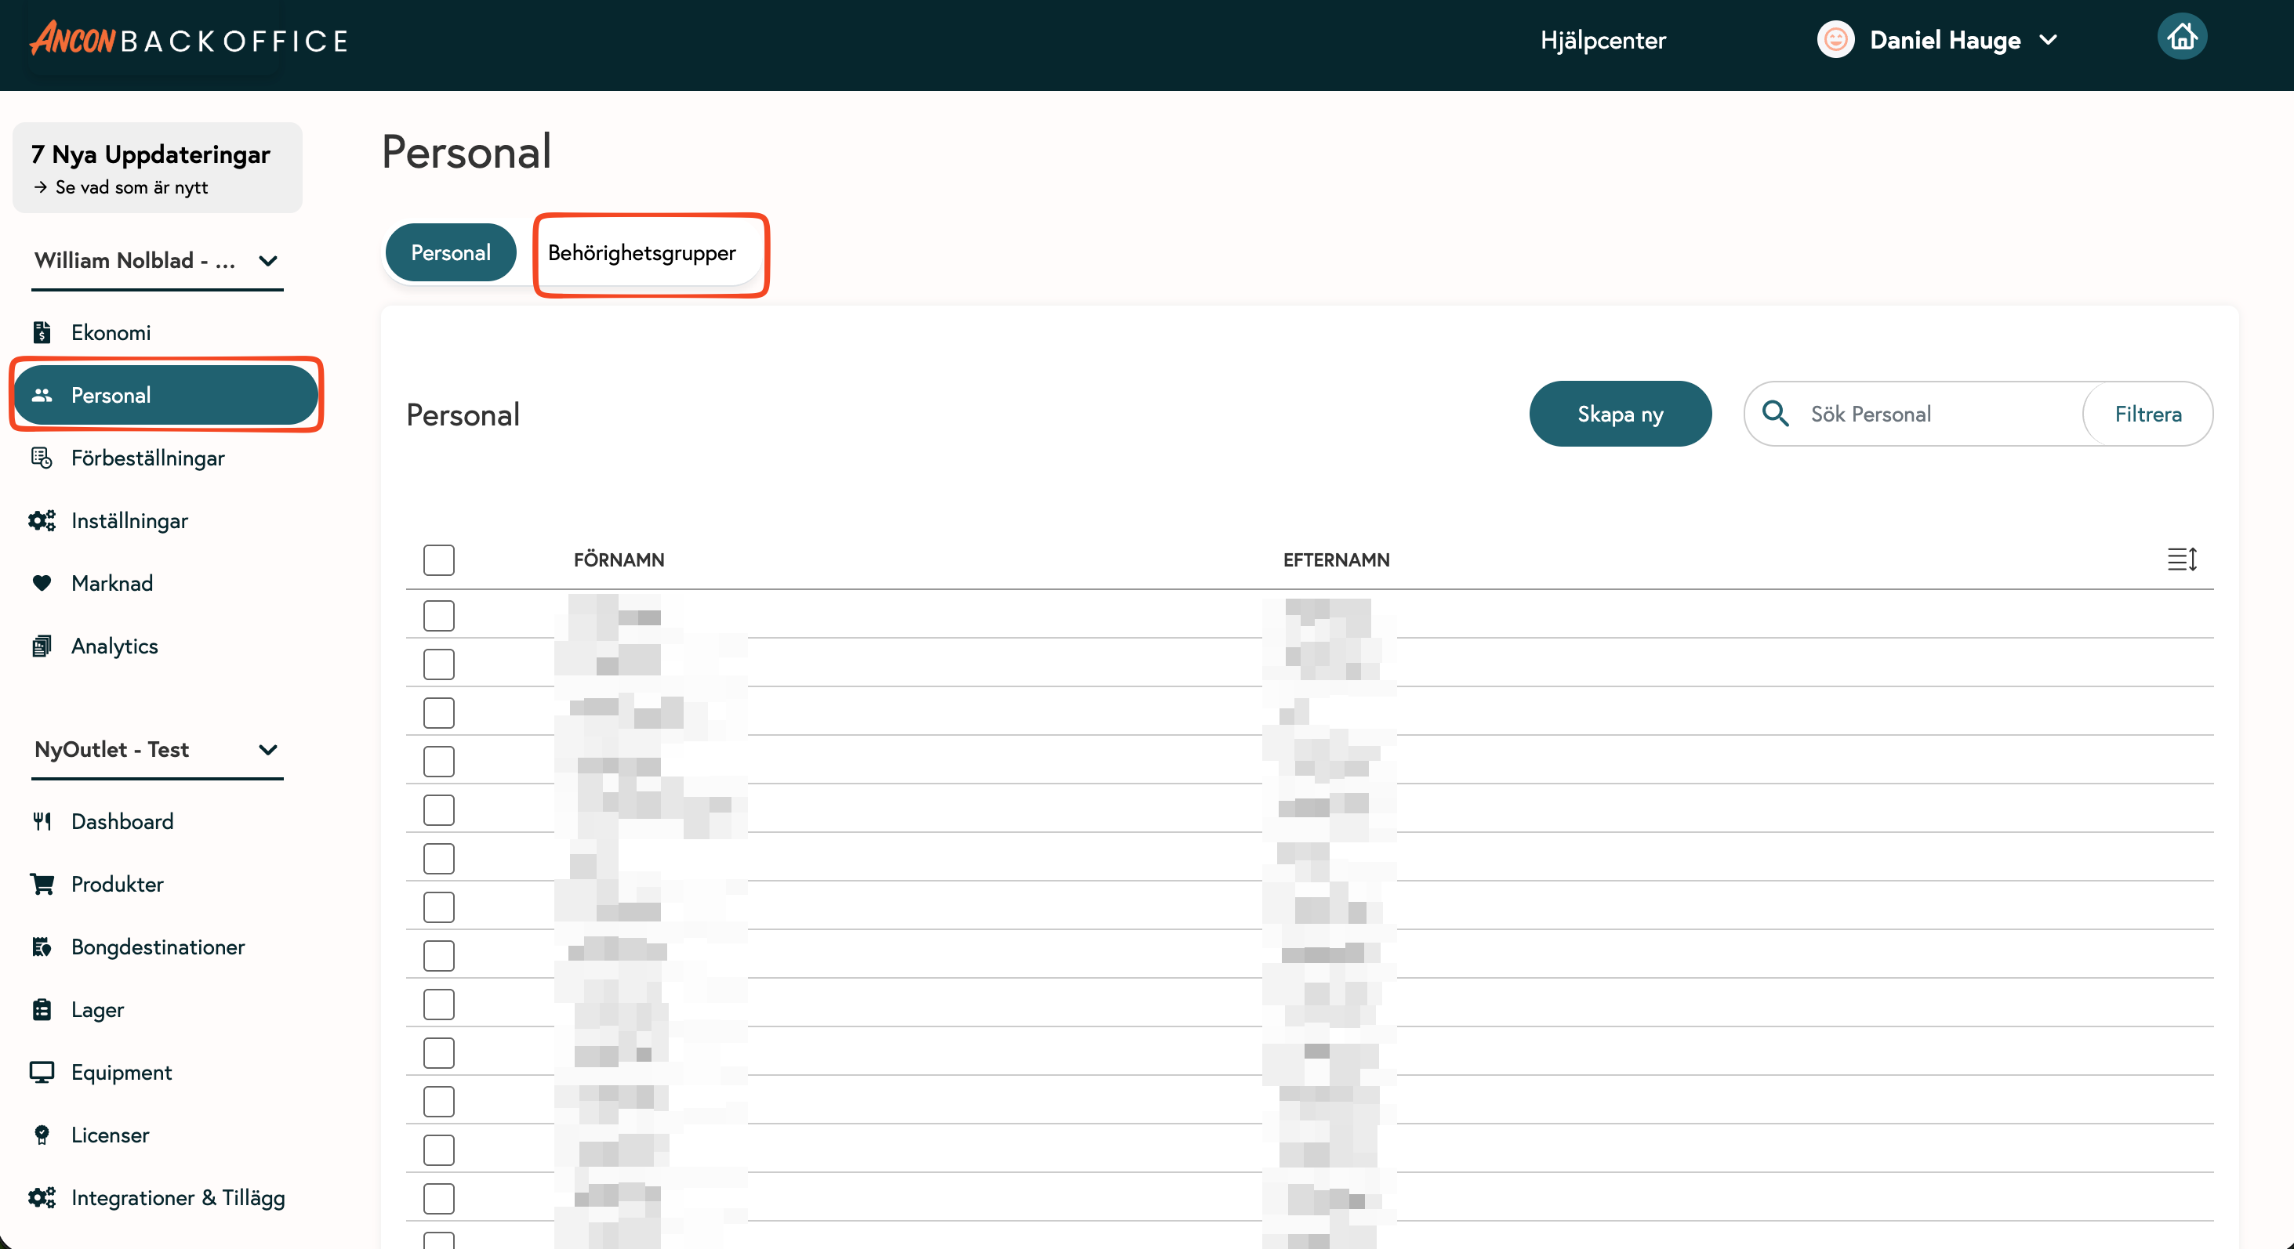Open Inställningar in the sidebar
This screenshot has width=2294, height=1249.
(x=129, y=520)
